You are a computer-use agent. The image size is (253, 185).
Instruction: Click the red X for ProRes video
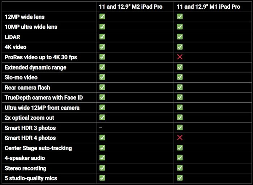click(x=180, y=57)
